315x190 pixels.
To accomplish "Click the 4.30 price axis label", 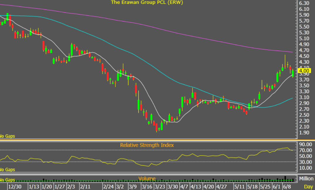I will point(304,62).
